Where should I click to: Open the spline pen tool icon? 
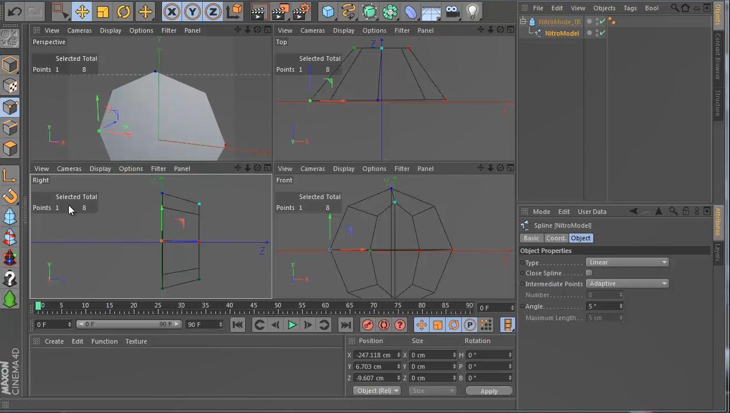(349, 11)
